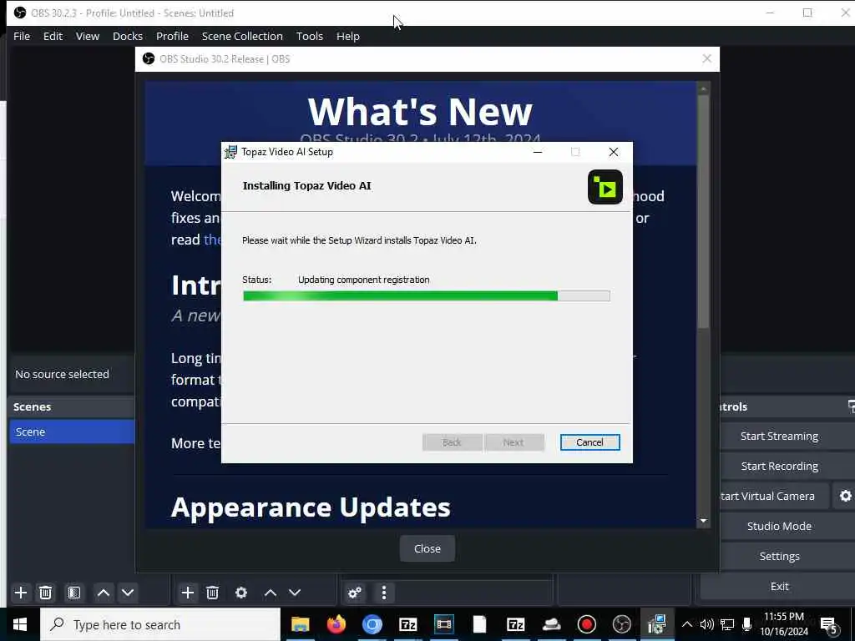Open OBS File menu

(x=22, y=36)
